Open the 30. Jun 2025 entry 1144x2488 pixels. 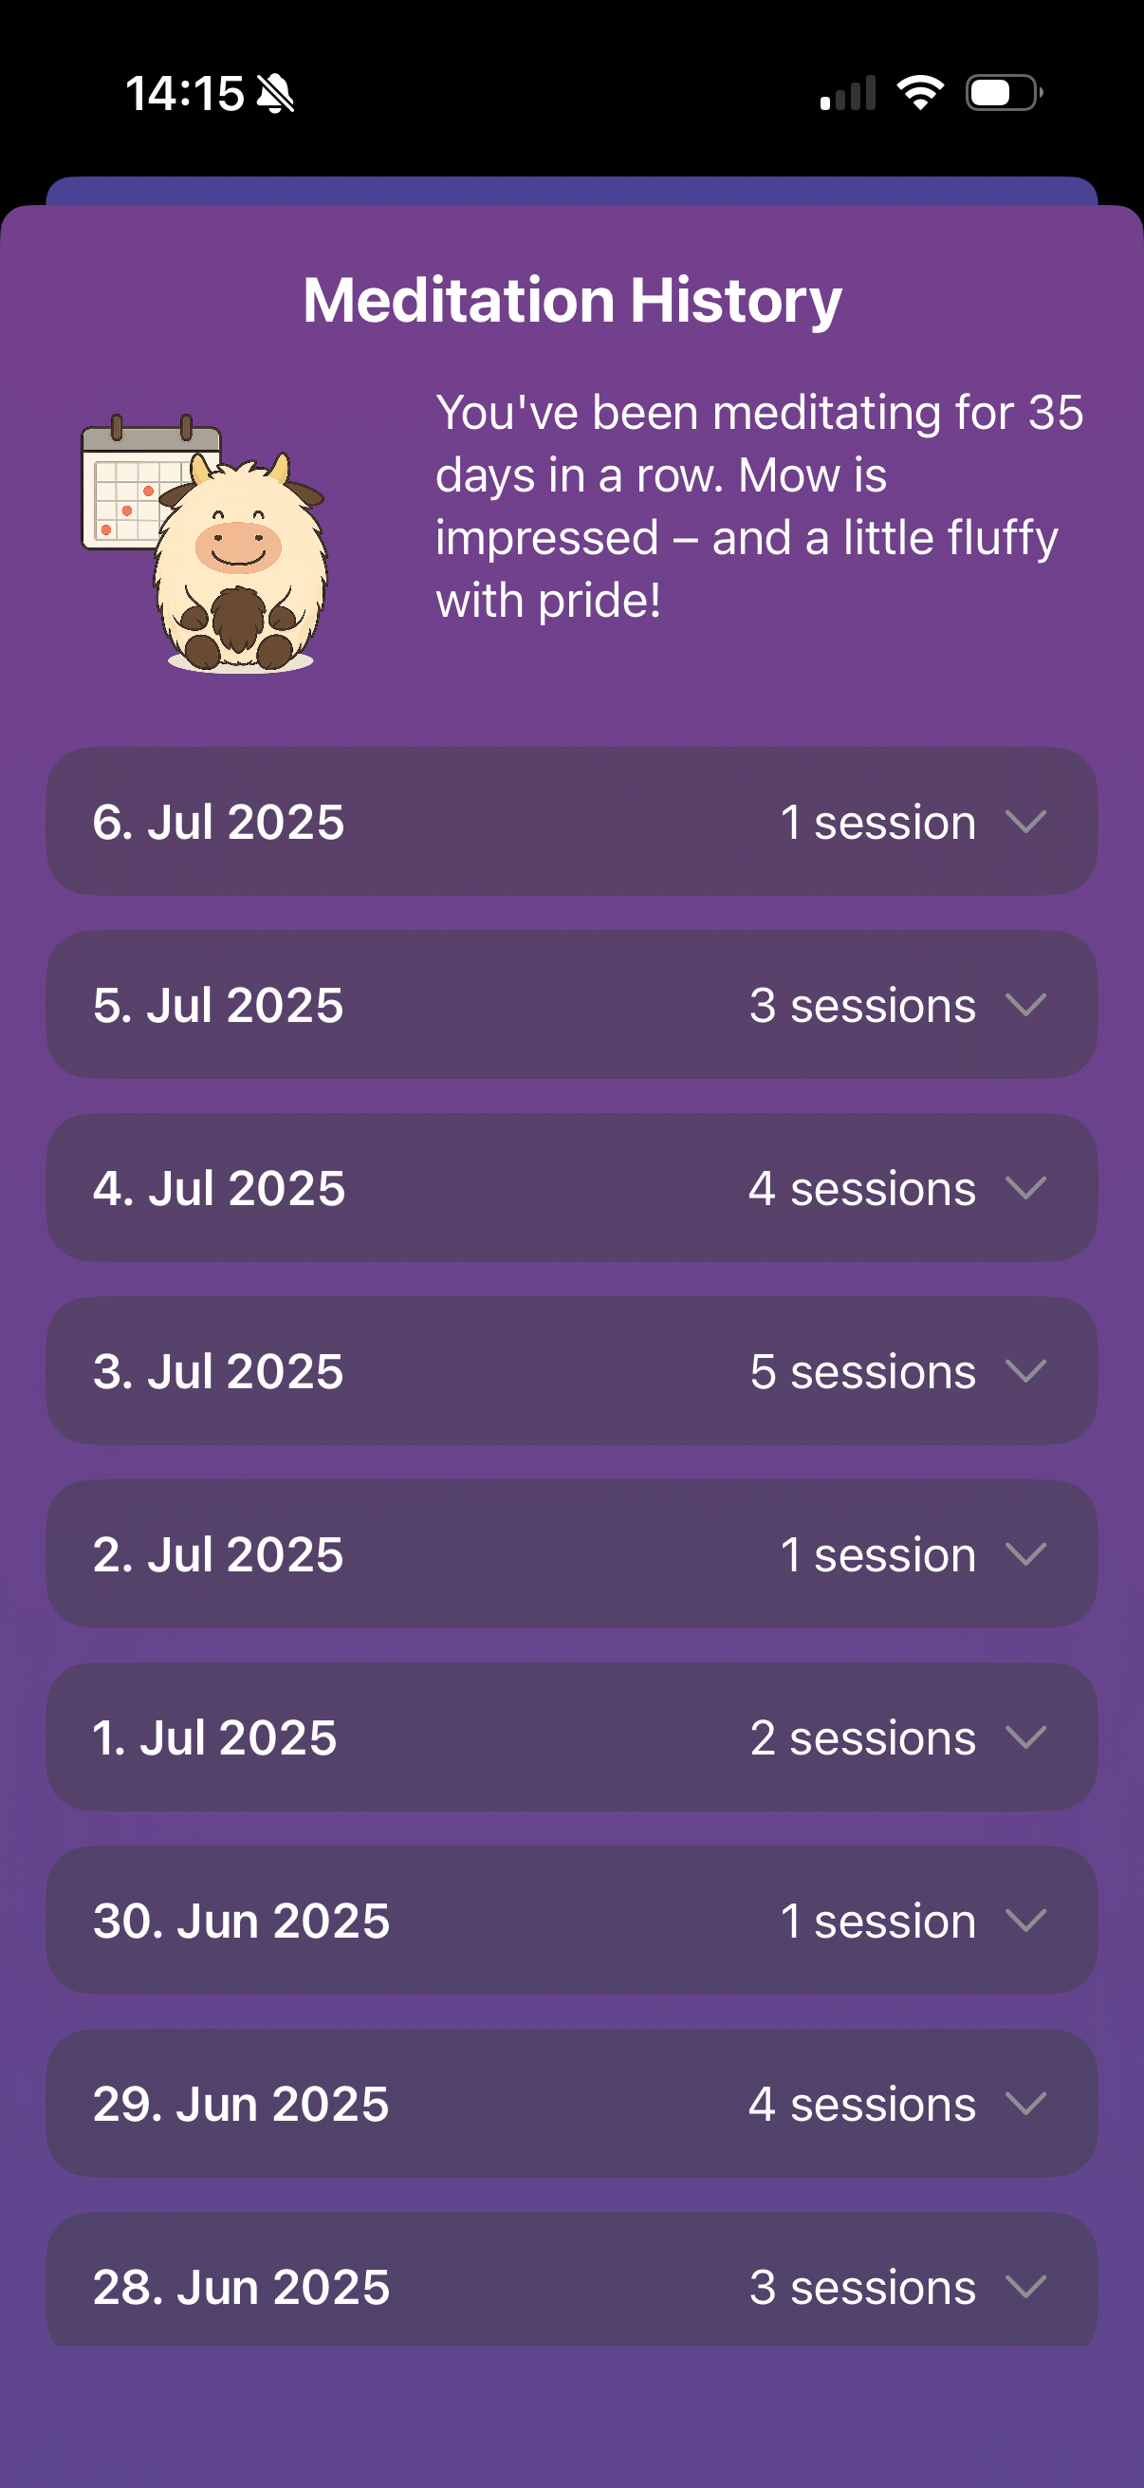pos(571,1921)
